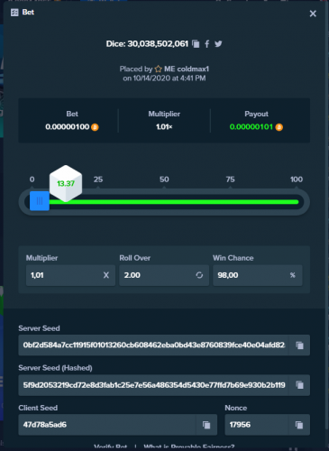The image size is (329, 451).
Task: Click the bitcoin icon next to Bet amount
Action: (x=95, y=127)
